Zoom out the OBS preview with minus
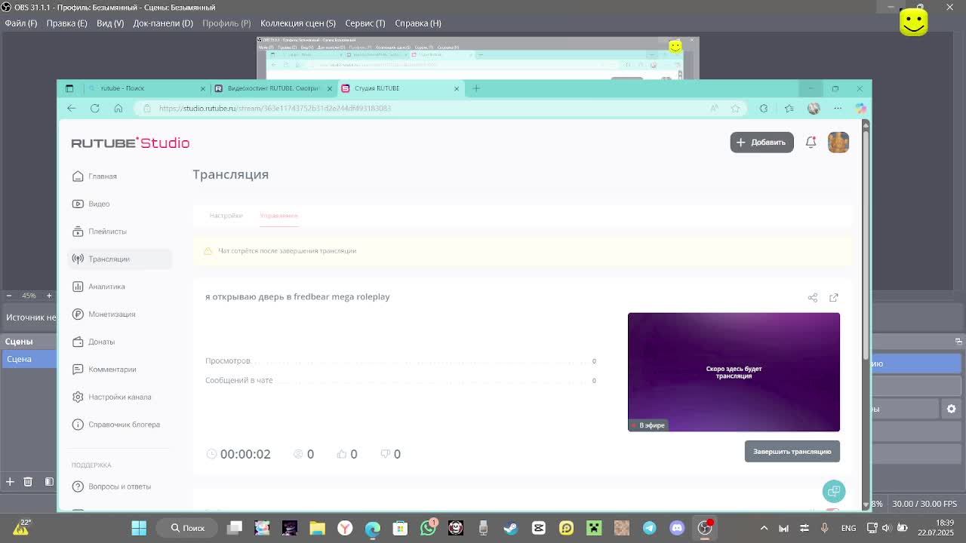The width and height of the screenshot is (966, 543). pyautogui.click(x=8, y=296)
